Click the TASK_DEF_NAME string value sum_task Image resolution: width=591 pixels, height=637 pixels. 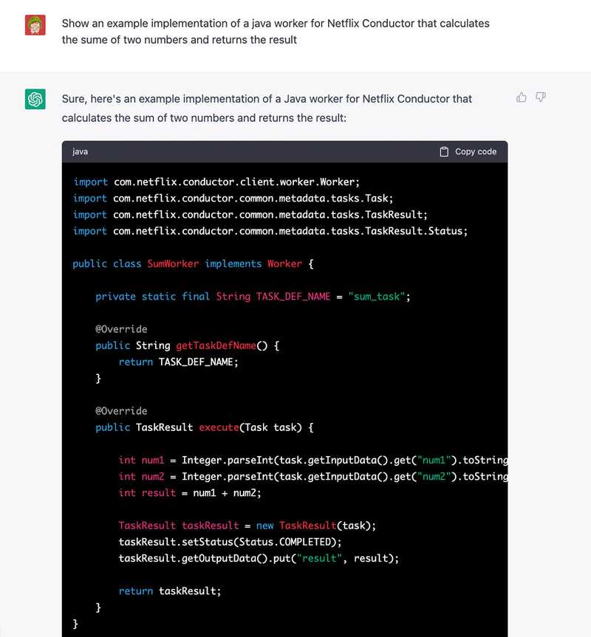(378, 296)
